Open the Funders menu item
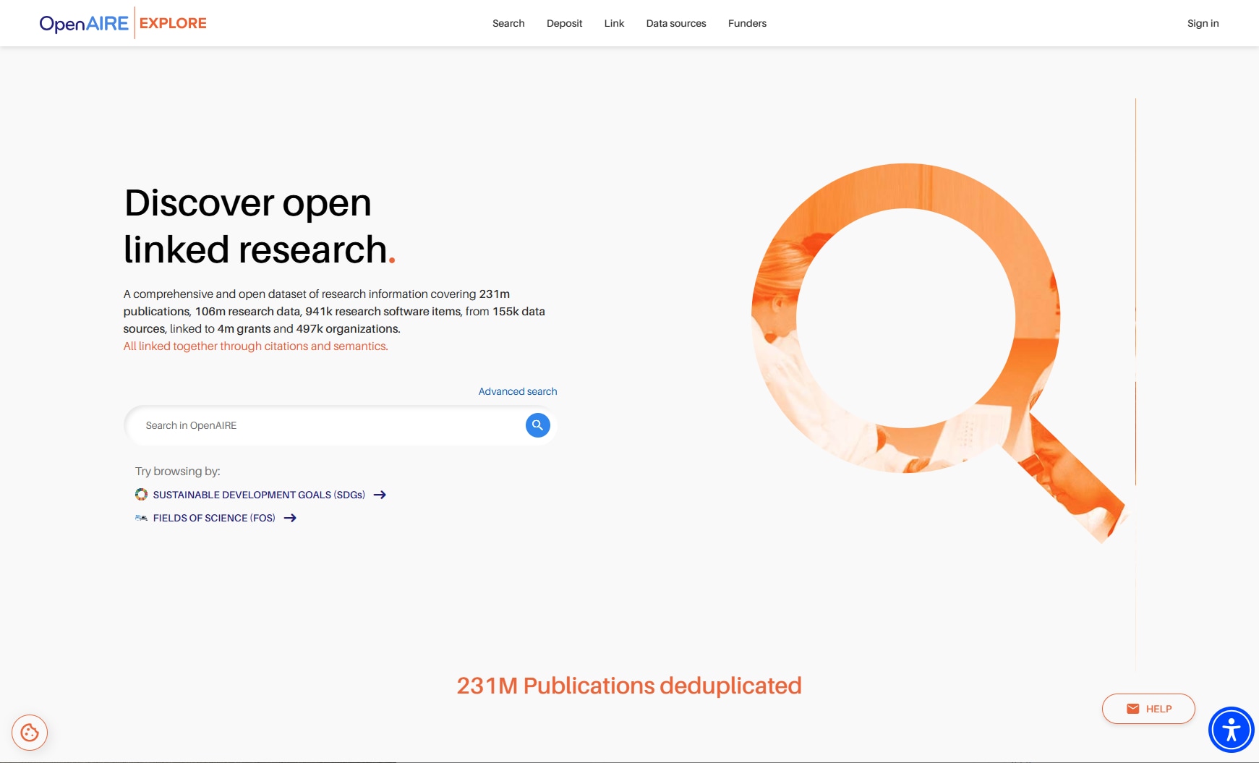 click(747, 23)
